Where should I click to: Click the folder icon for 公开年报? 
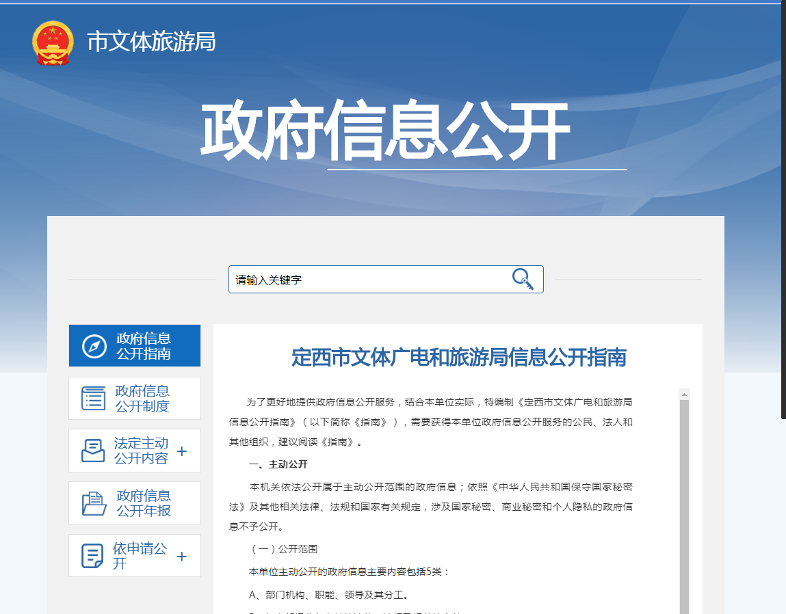coord(94,503)
